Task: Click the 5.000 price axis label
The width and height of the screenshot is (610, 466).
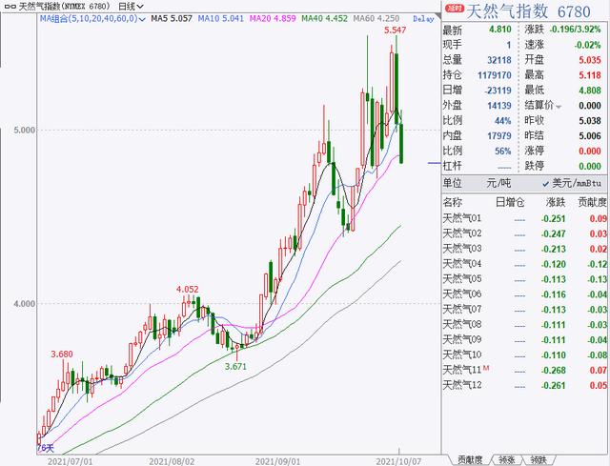Action: coord(24,130)
